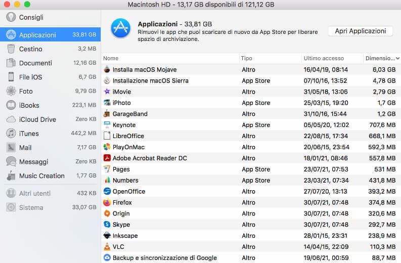The width and height of the screenshot is (401, 263).
Task: Click the Adobe Acrobat Reader icon
Action: tap(107, 158)
